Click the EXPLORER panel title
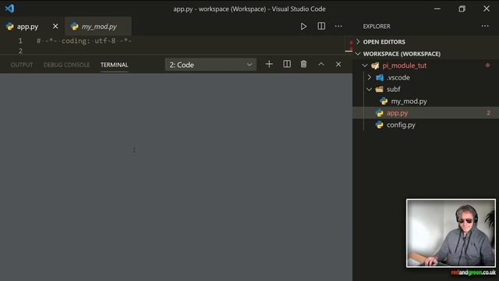Screen dimensions: 499x281 coord(377,27)
